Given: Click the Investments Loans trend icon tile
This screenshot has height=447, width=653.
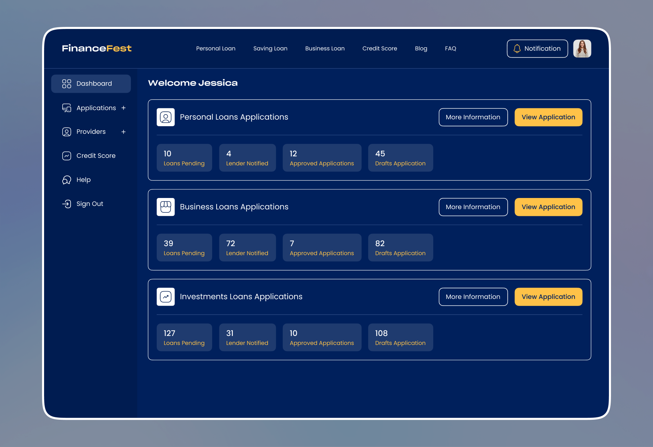Looking at the screenshot, I should pyautogui.click(x=166, y=297).
